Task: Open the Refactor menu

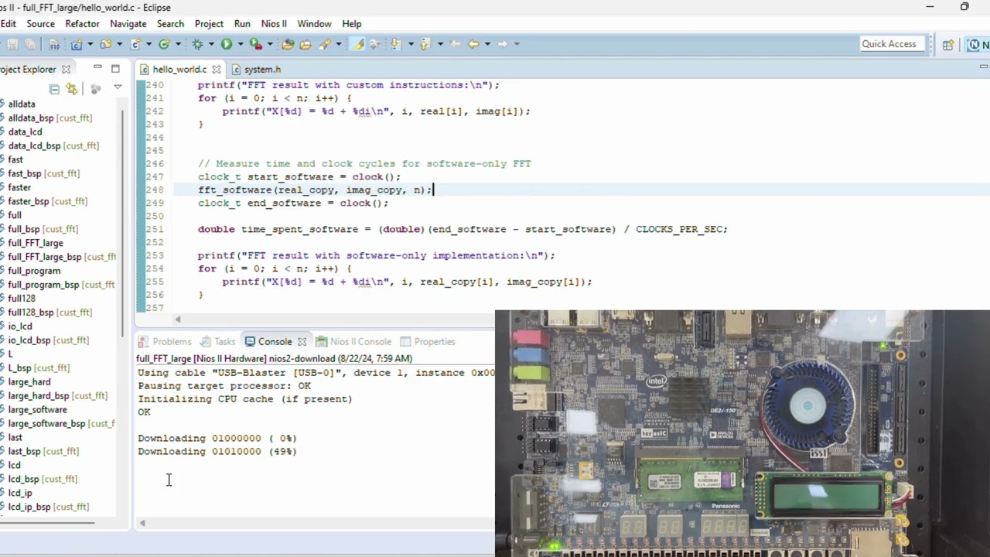Action: coord(82,24)
